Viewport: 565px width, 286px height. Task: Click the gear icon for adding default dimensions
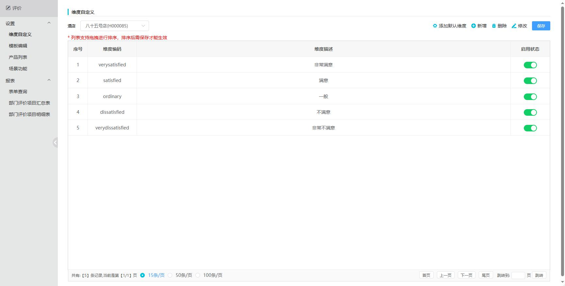pyautogui.click(x=435, y=26)
